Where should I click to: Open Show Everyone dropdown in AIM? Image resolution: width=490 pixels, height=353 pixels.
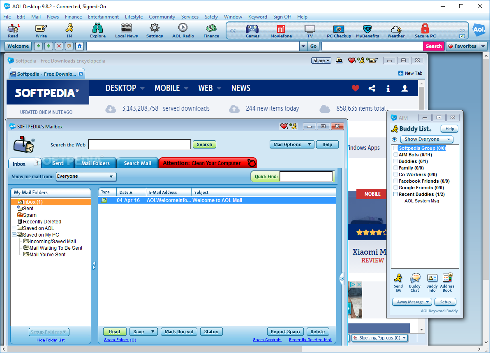pyautogui.click(x=427, y=139)
